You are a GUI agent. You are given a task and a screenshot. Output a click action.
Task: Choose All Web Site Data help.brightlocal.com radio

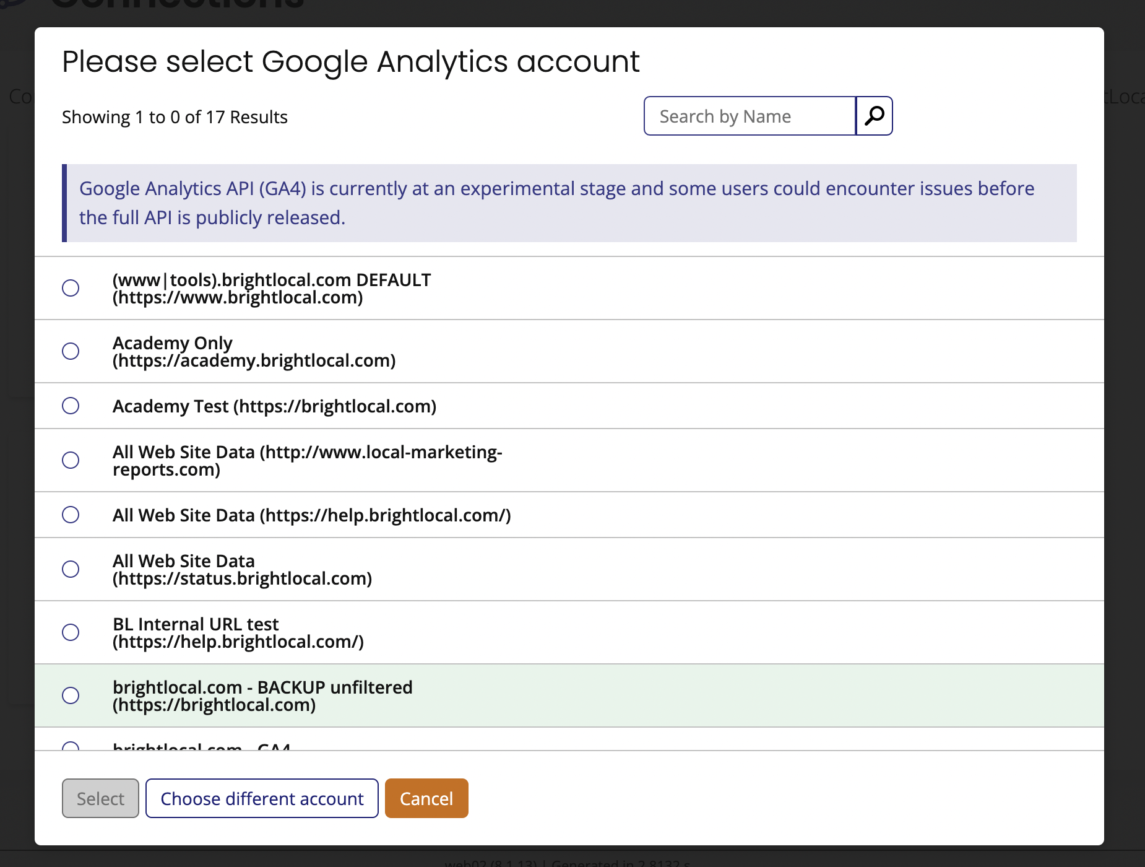pyautogui.click(x=71, y=515)
